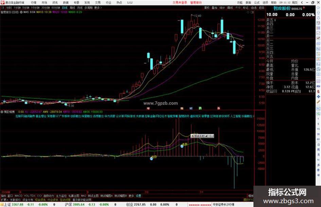The image size is (321, 207).
Task: Click the 指标 tab at bottom
Action: pyautogui.click(x=3, y=196)
